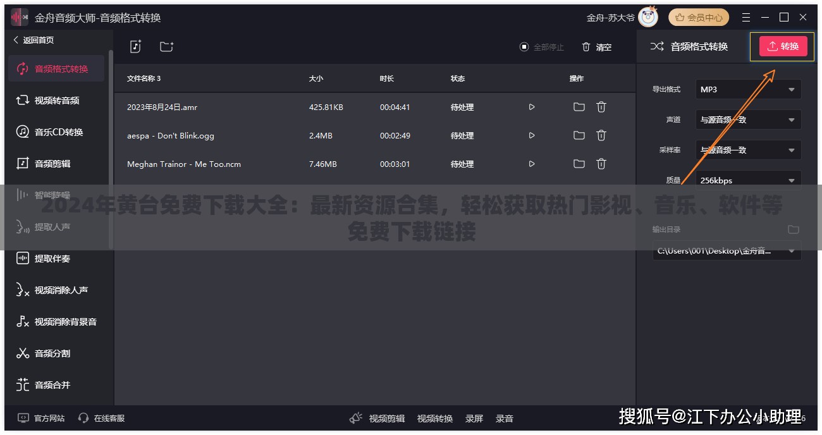Open the 质量 256kbps dropdown
This screenshot has width=822, height=435.
[748, 180]
